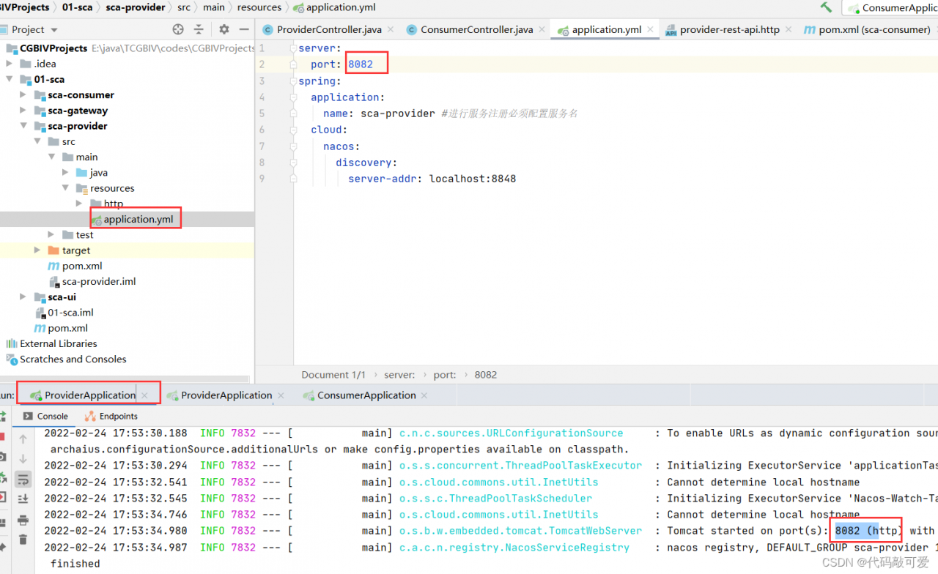This screenshot has width=938, height=574.
Task: Open the ConsumerApplication run tab
Action: click(x=366, y=395)
